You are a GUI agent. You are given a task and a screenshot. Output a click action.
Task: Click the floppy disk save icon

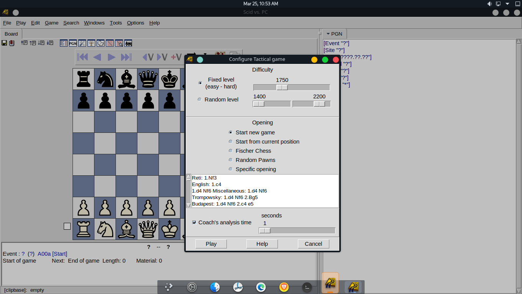click(4, 43)
